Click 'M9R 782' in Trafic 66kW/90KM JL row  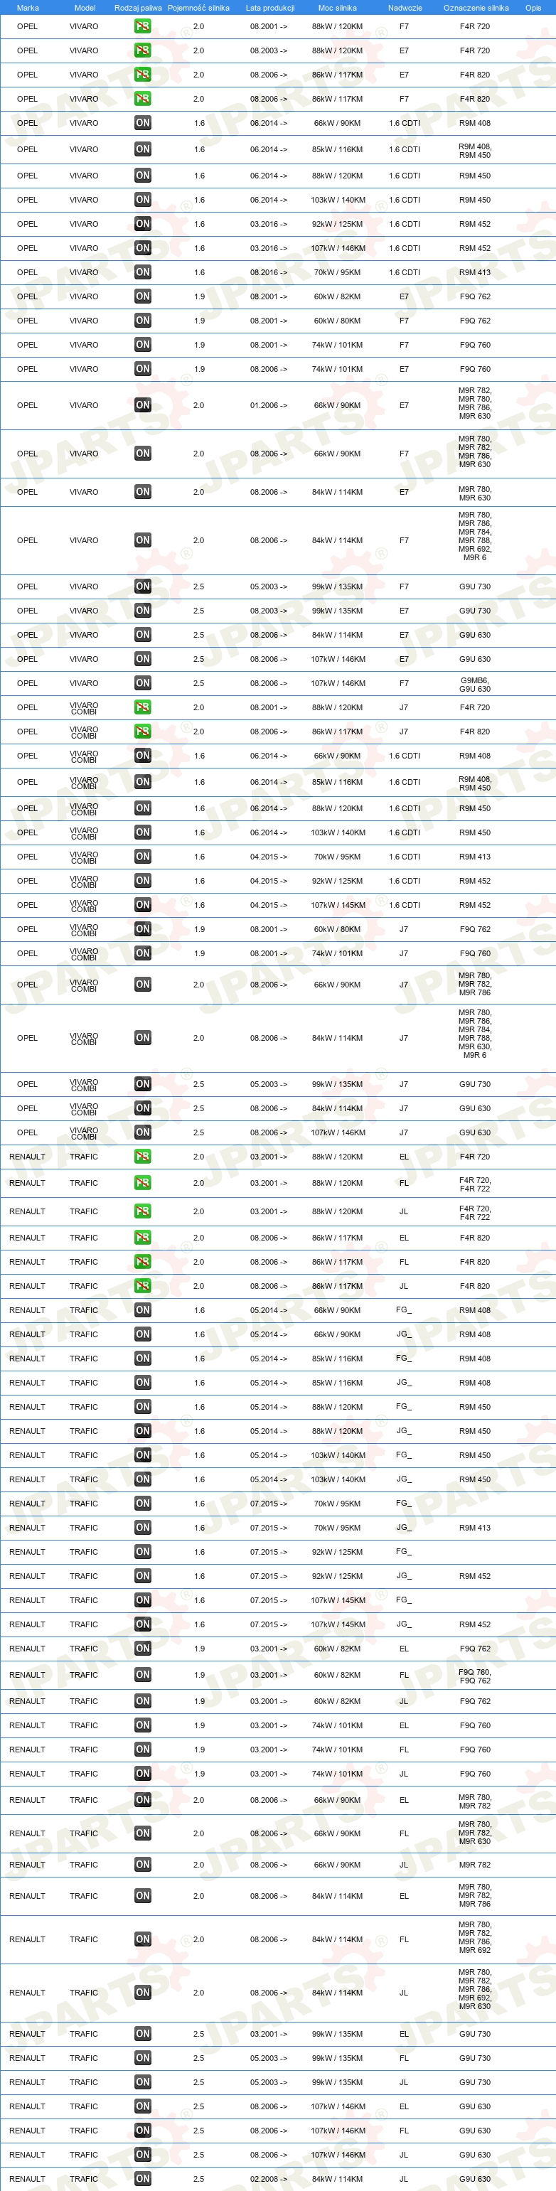pos(474,1865)
